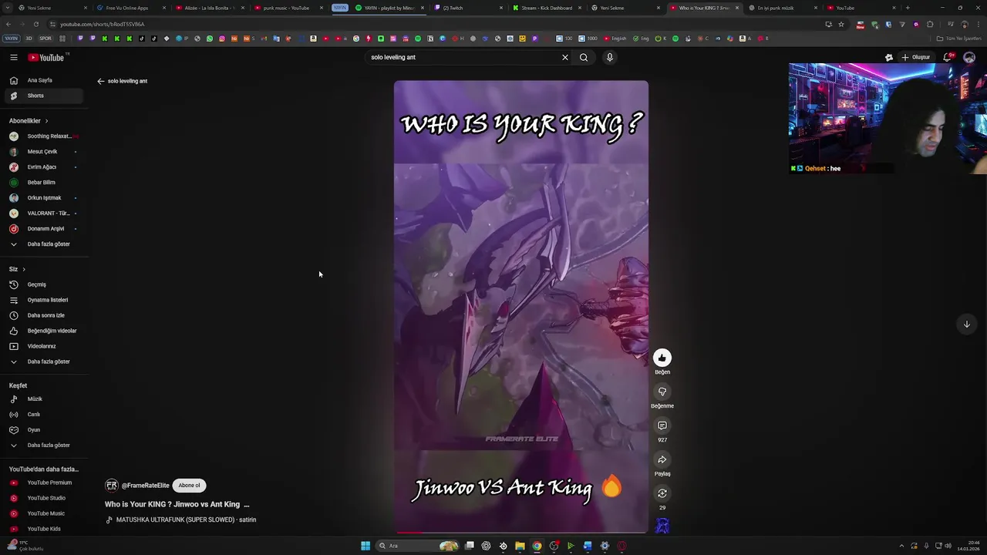
Task: Open Orkun Işıtmak subscription channel
Action: tap(42, 198)
